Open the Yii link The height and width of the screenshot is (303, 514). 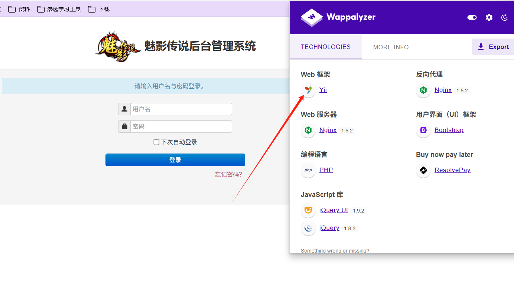tap(323, 90)
